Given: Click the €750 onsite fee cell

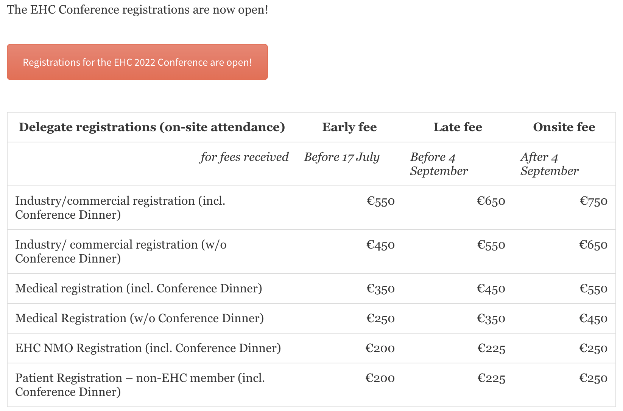Looking at the screenshot, I should pyautogui.click(x=593, y=201).
